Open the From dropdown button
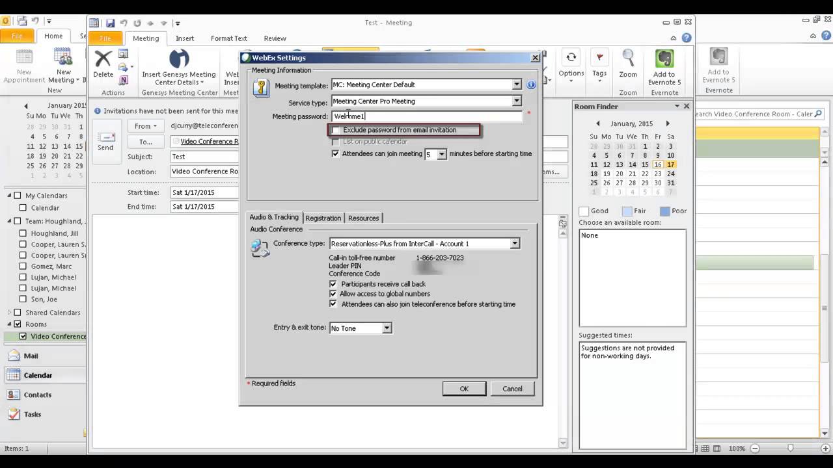This screenshot has width=833, height=468. 146,126
